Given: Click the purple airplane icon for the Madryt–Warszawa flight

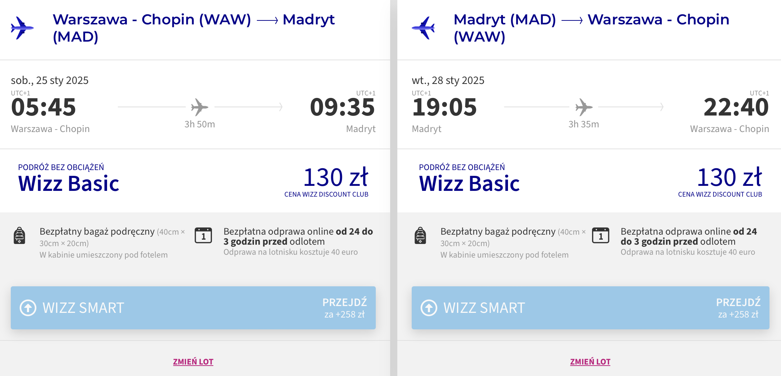Looking at the screenshot, I should (x=423, y=28).
